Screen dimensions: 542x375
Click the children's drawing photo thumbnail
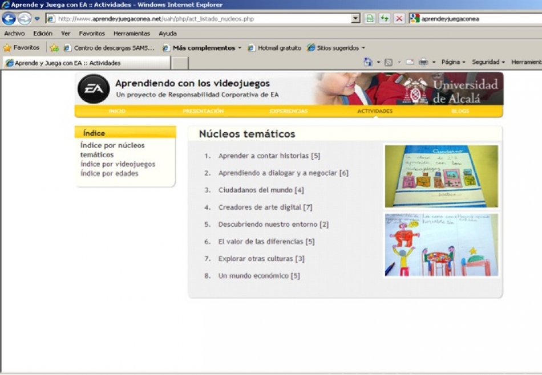point(442,245)
